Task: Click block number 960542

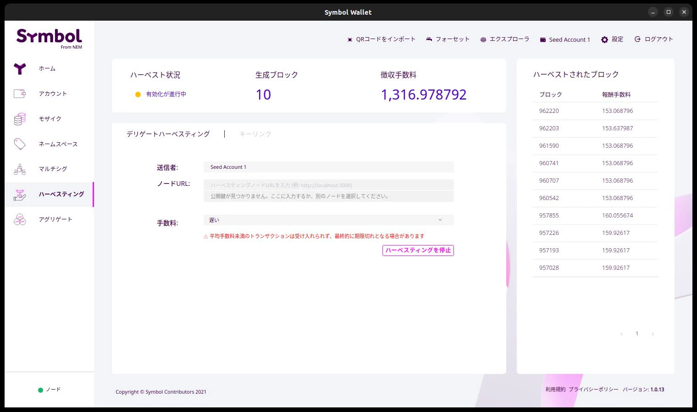Action: click(x=549, y=198)
